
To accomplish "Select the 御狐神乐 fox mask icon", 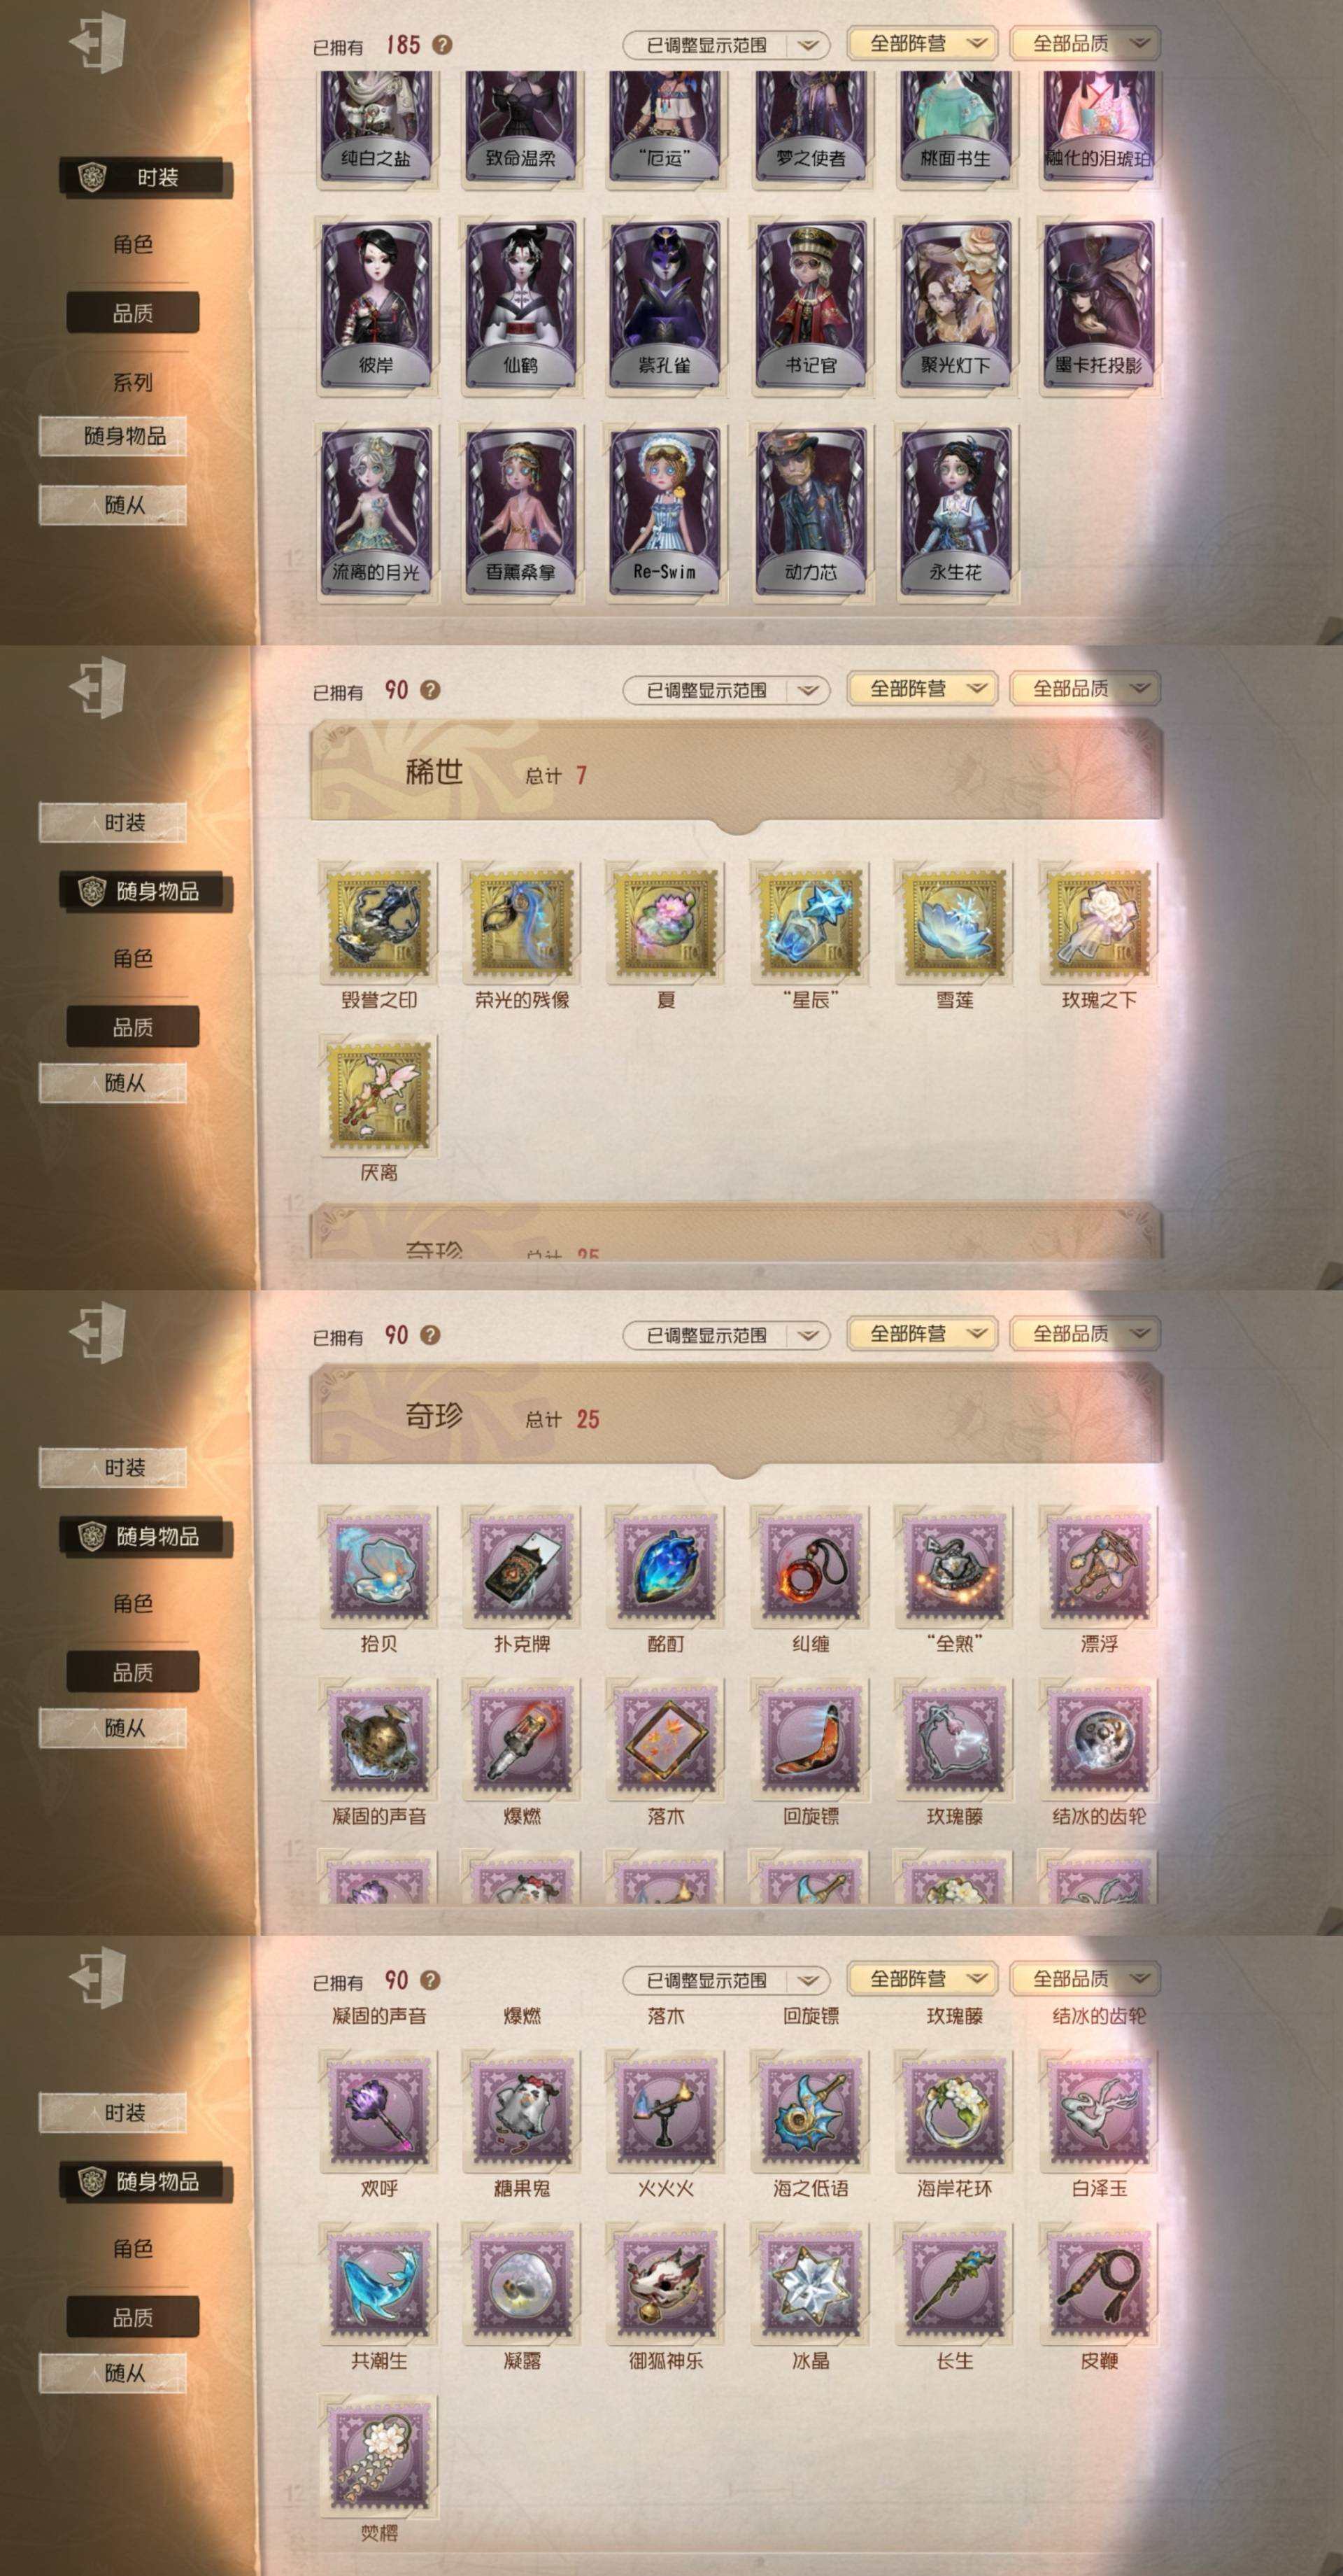I will [665, 2284].
